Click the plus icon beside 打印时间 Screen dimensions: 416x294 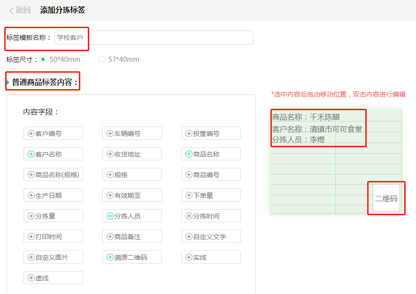(31, 236)
